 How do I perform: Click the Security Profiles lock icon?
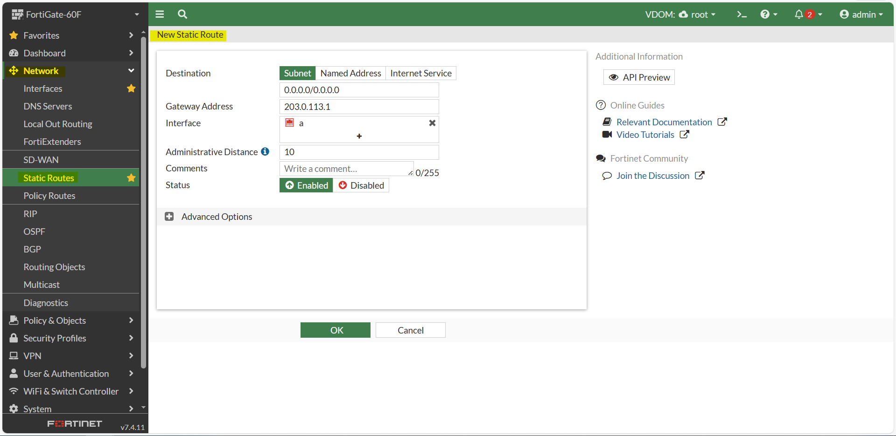coord(14,338)
